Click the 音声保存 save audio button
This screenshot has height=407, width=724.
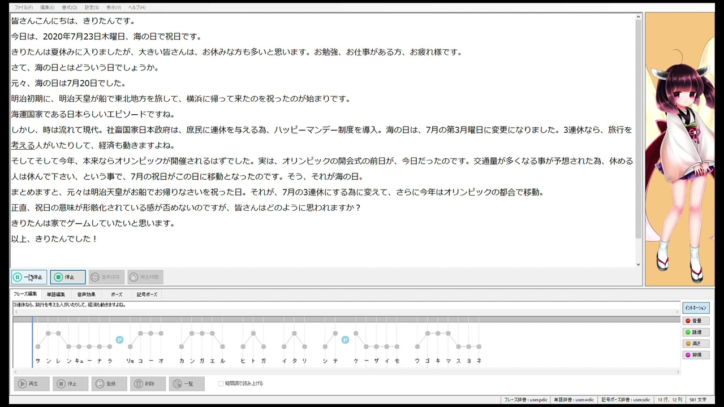pos(106,277)
